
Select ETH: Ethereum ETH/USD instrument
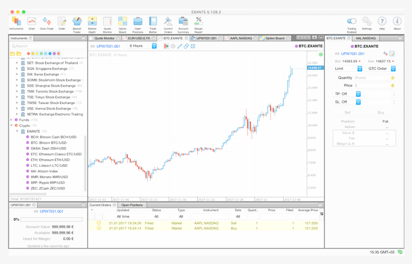click(50, 160)
